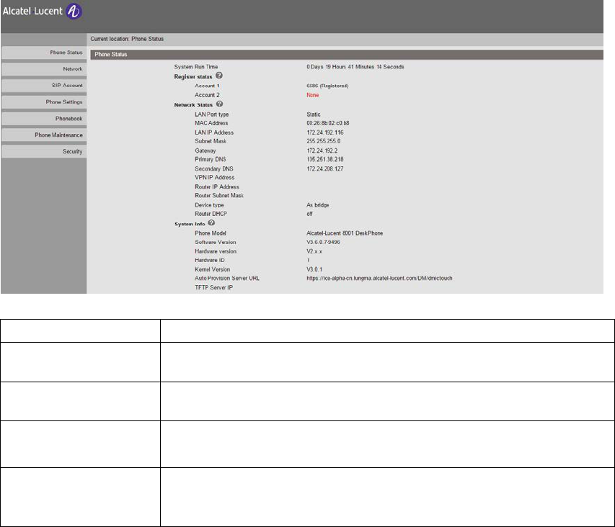This screenshot has height=527, width=615.
Task: Open the Phone Maintenance sidebar tab
Action: [44, 135]
